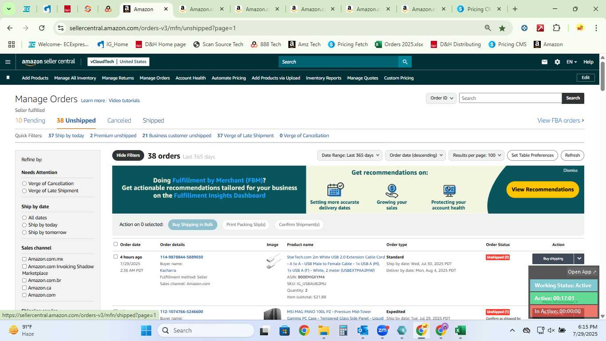
Task: Click Open App in tracker widget
Action: point(582,272)
